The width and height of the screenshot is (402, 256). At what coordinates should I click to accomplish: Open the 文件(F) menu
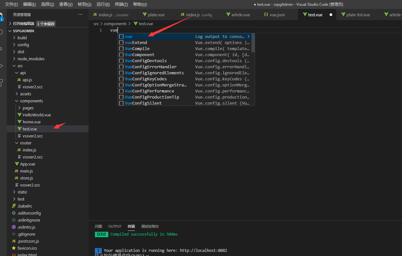coord(12,4)
